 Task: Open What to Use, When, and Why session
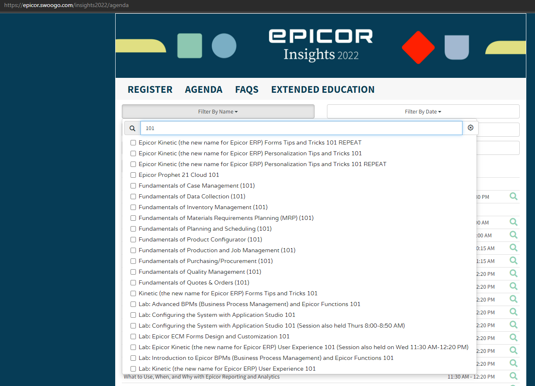[201, 376]
